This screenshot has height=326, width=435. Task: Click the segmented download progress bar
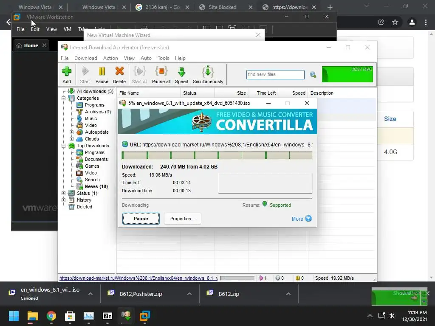pos(217,155)
